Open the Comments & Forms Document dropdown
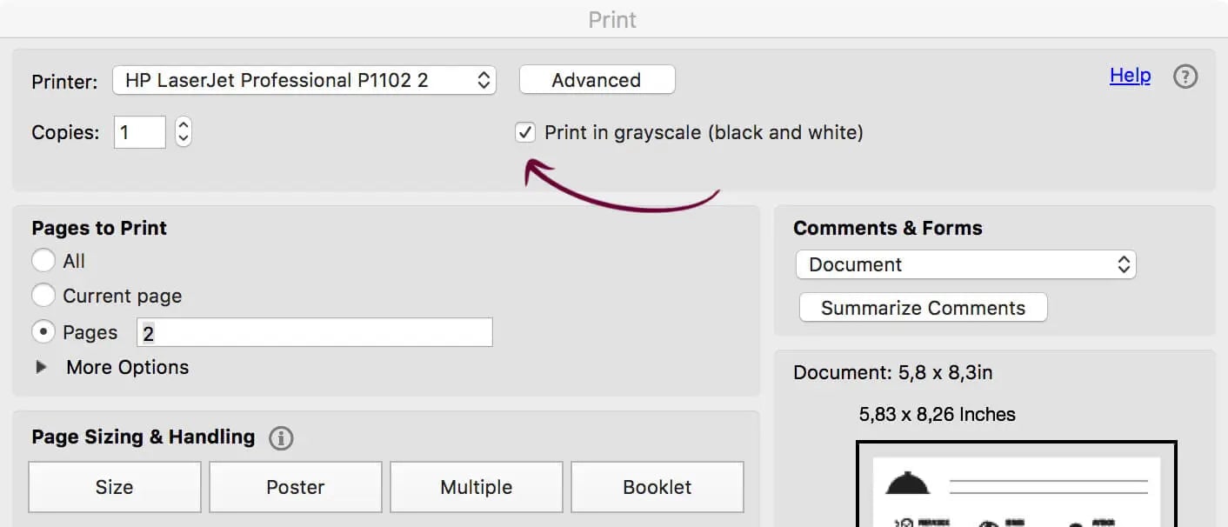1228x527 pixels. point(965,264)
